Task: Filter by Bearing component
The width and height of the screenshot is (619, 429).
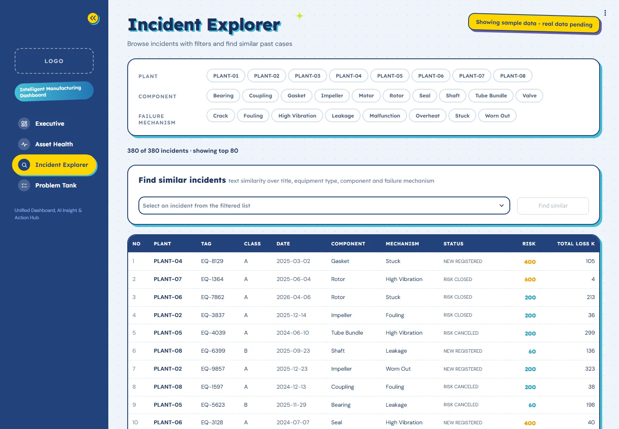Action: tap(224, 96)
